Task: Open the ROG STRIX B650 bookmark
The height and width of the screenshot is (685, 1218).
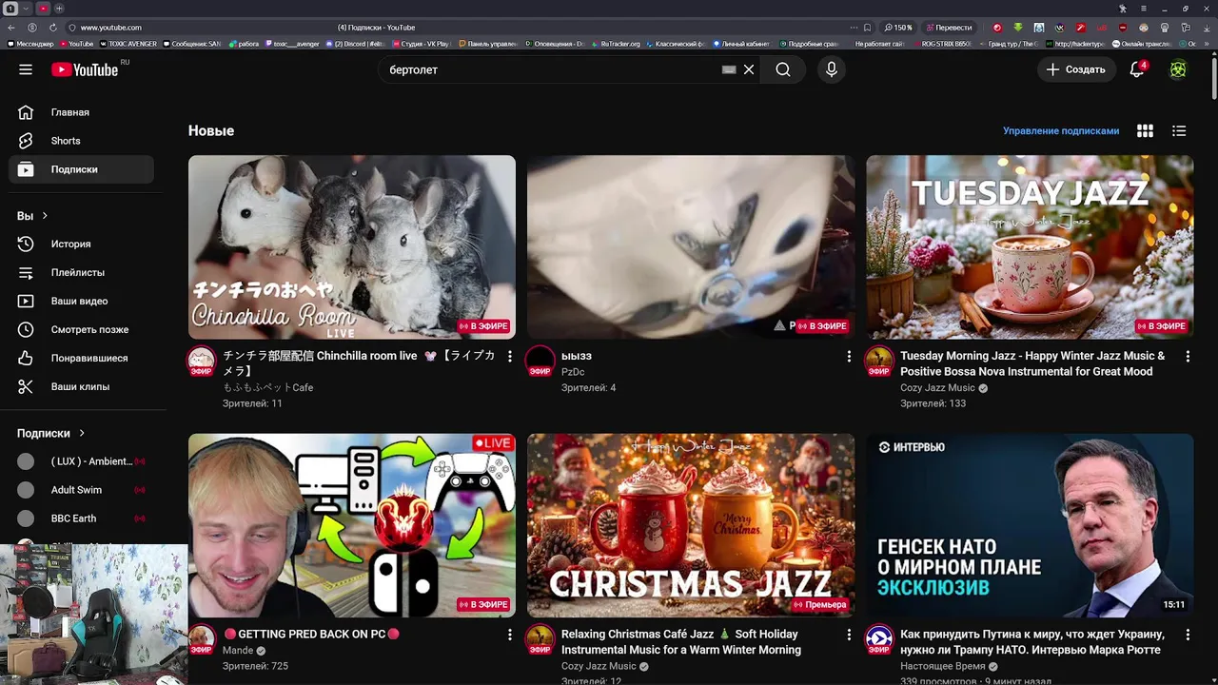Action: pos(943,44)
